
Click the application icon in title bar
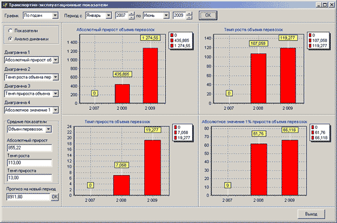coord(5,4)
